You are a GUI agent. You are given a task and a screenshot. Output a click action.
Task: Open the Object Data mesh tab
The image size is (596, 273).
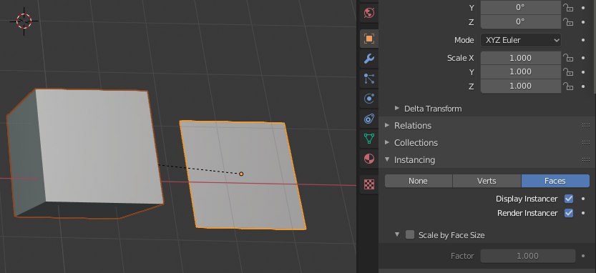tap(368, 139)
